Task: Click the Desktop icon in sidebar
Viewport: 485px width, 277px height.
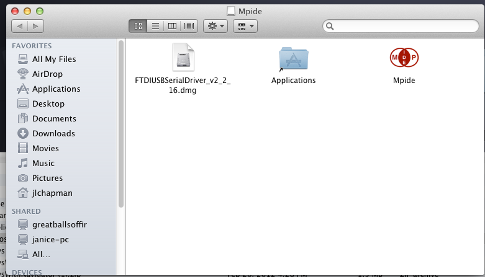Action: click(x=22, y=103)
